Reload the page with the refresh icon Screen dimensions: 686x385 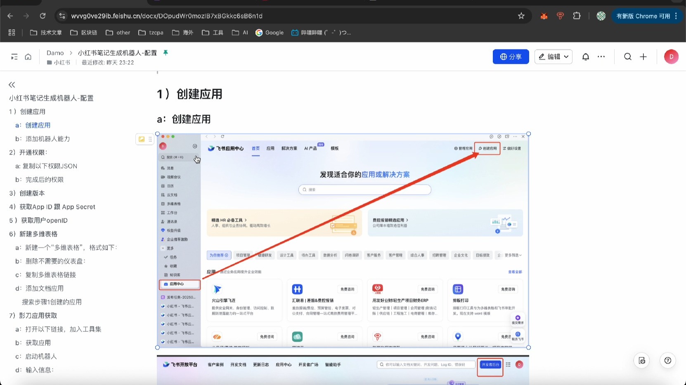click(43, 16)
